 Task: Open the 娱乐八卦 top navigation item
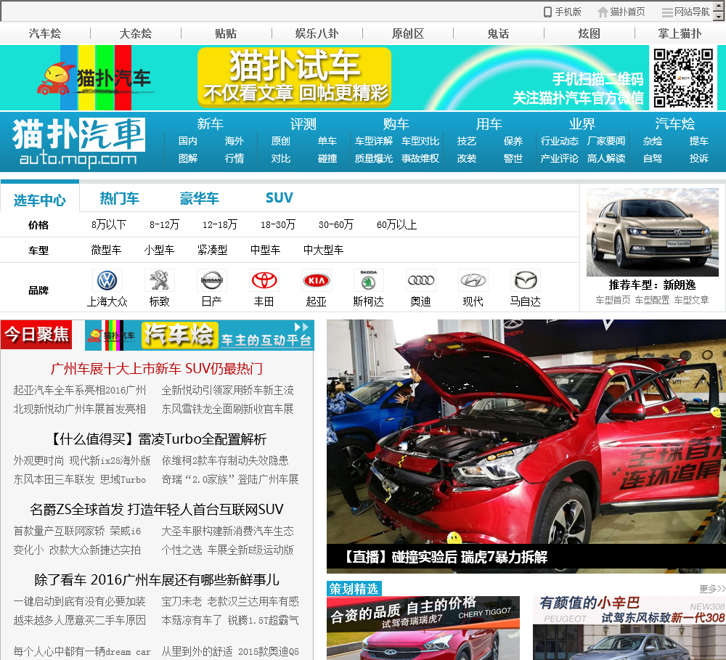[x=317, y=33]
